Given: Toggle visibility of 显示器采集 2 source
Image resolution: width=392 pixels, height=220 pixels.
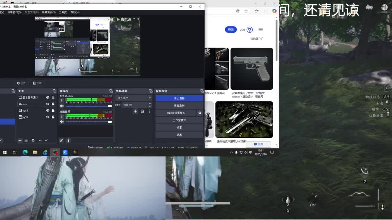Looking at the screenshot, I should click(x=48, y=97).
